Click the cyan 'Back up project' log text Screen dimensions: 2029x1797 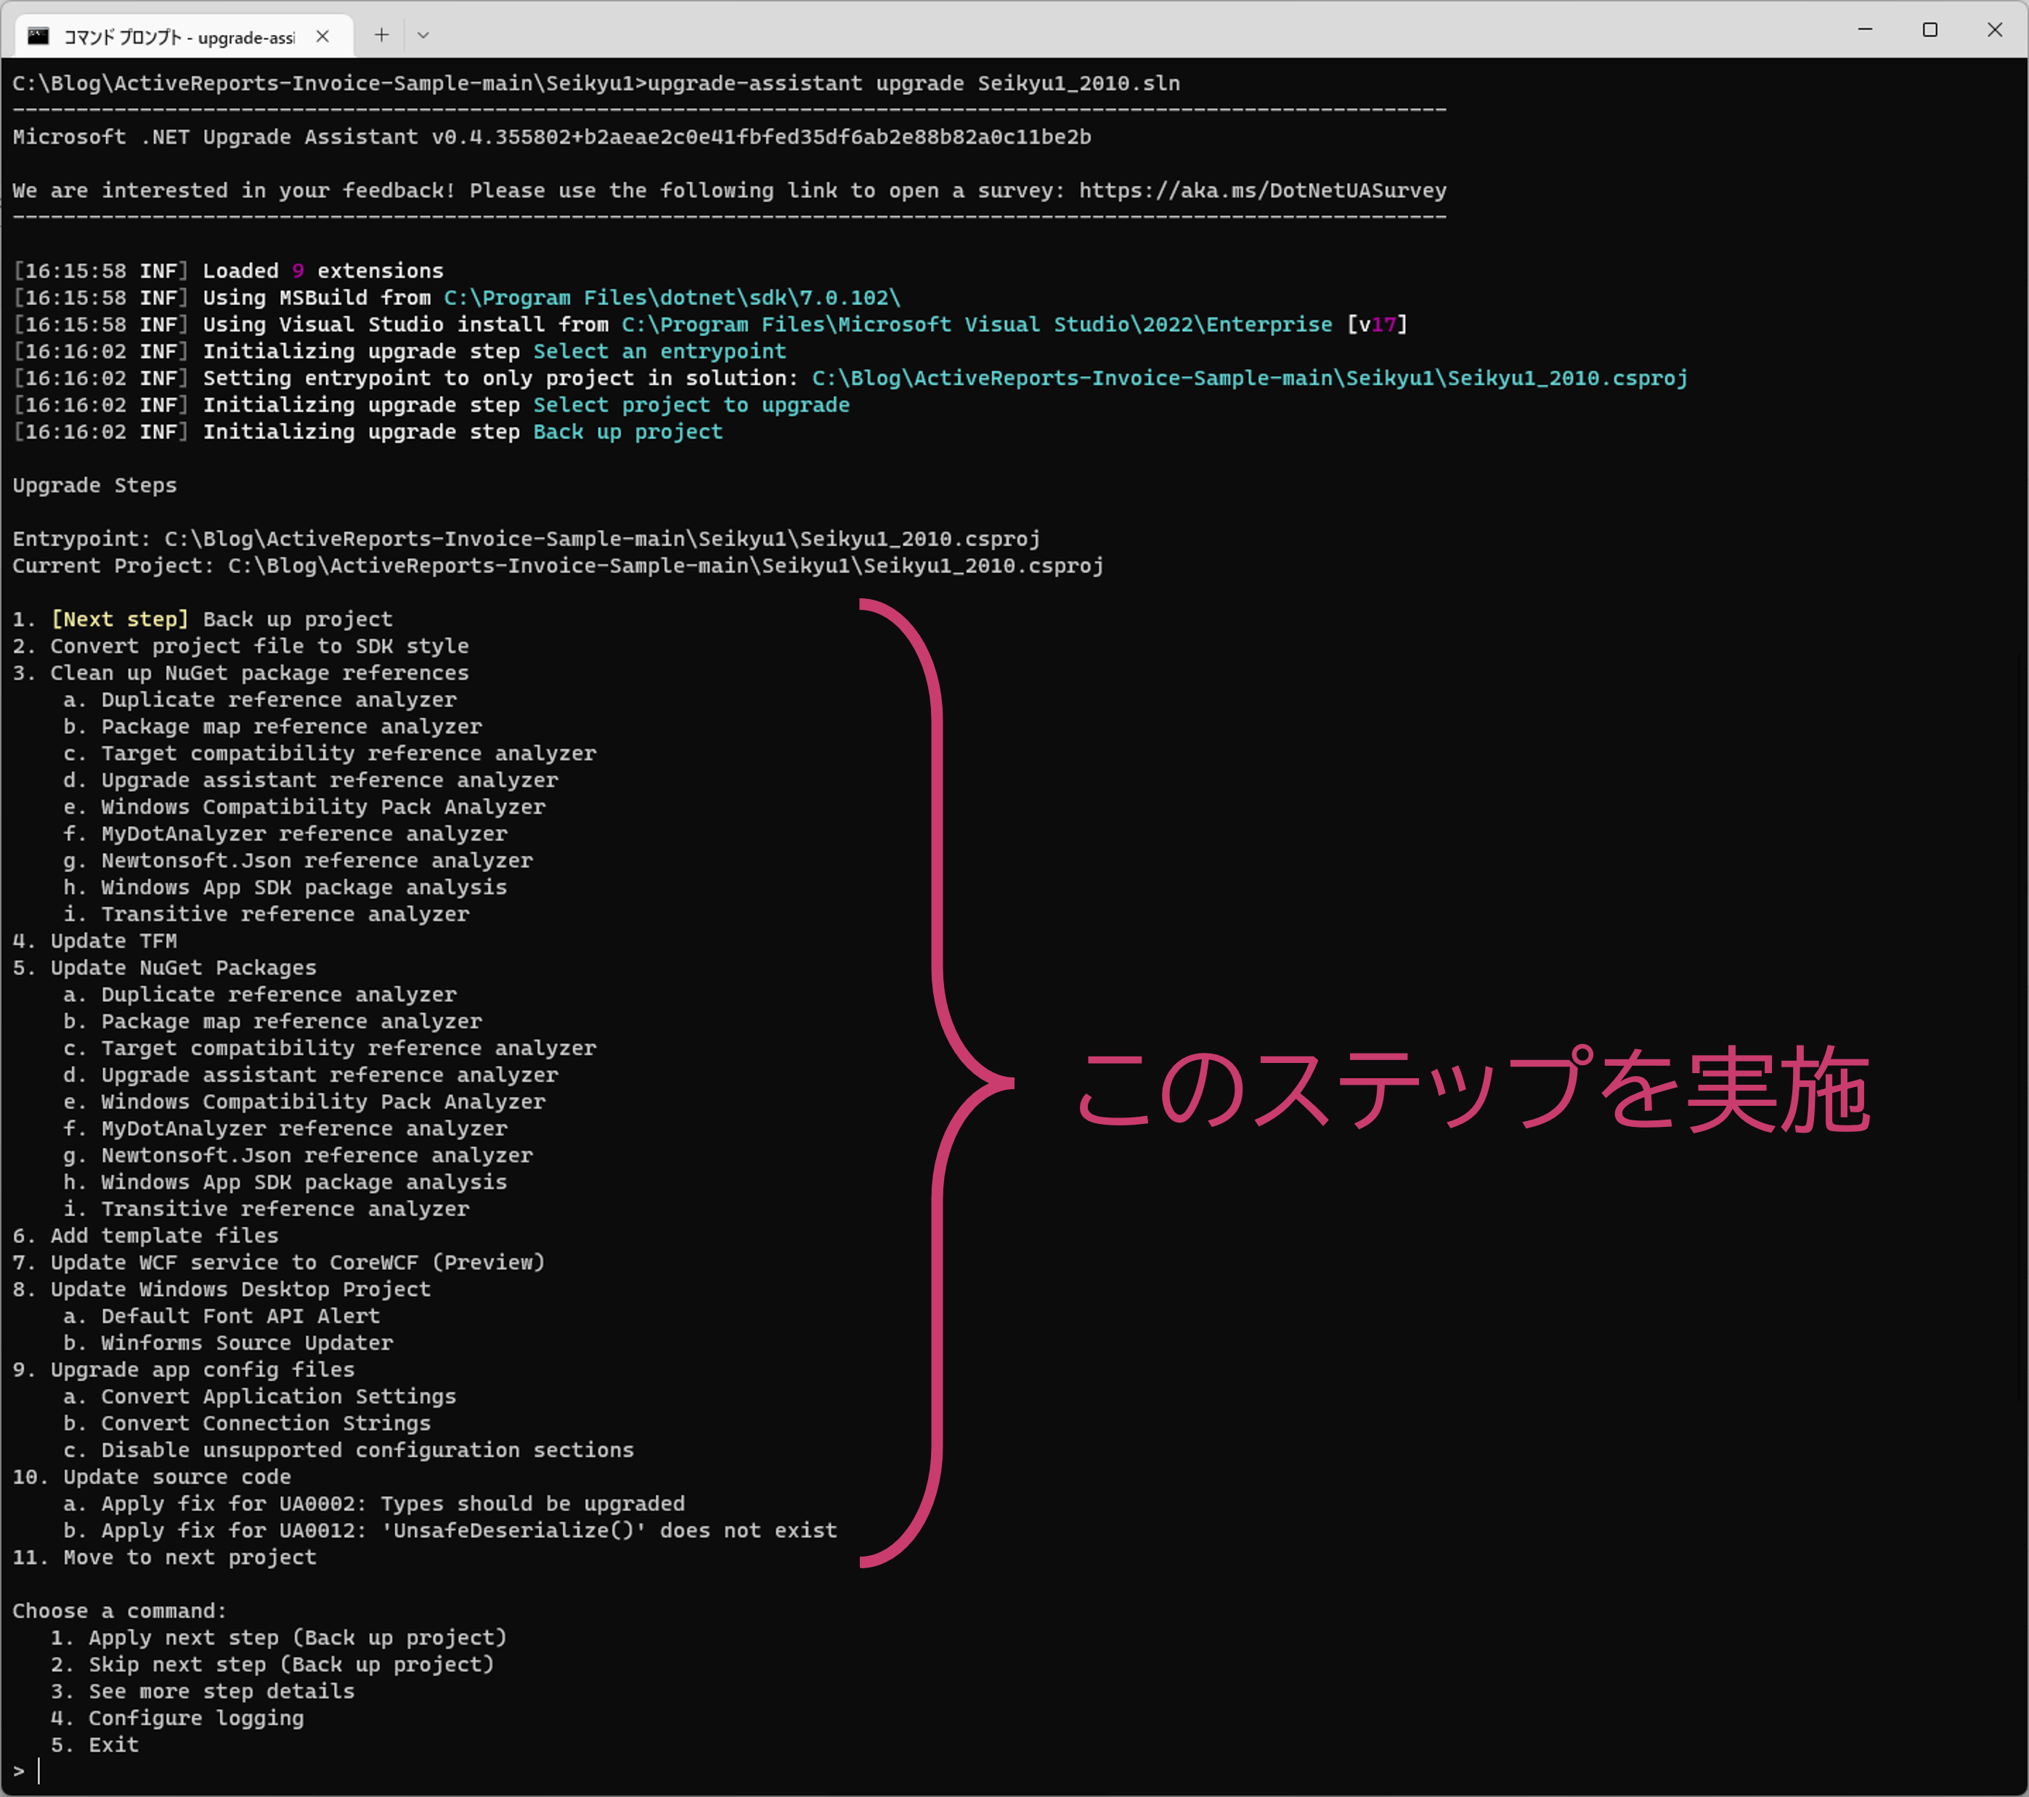627,431
